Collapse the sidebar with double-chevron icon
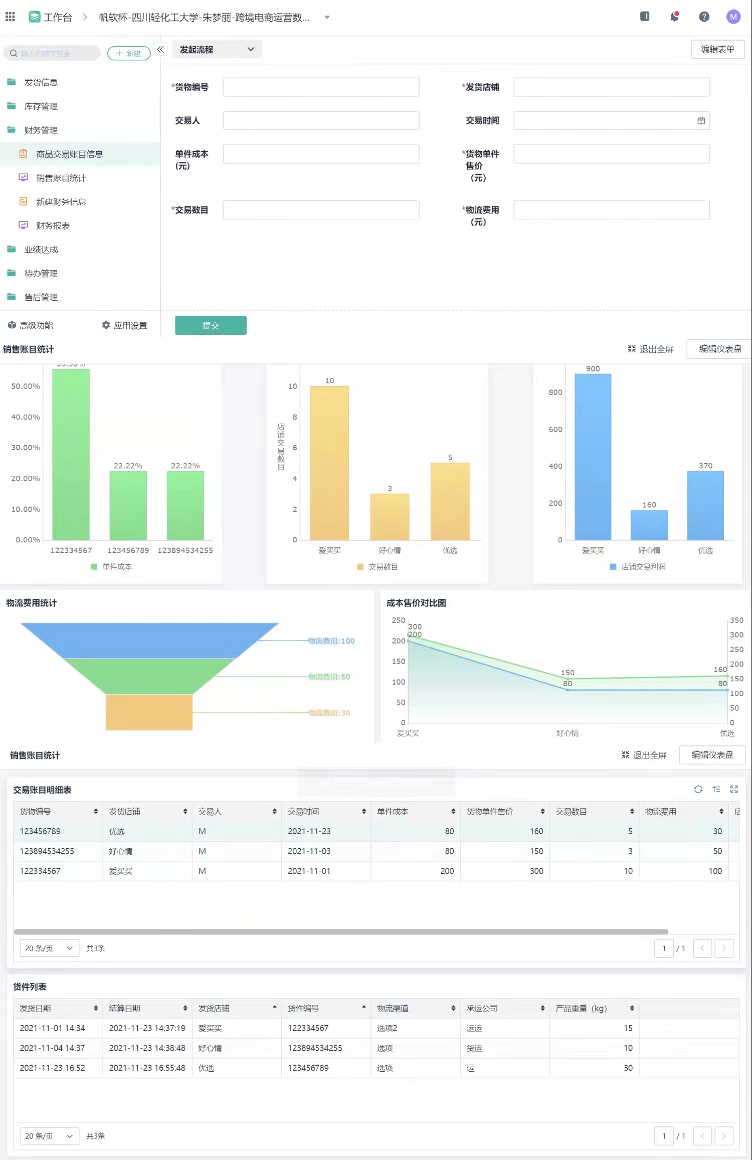The image size is (752, 1160). click(160, 50)
